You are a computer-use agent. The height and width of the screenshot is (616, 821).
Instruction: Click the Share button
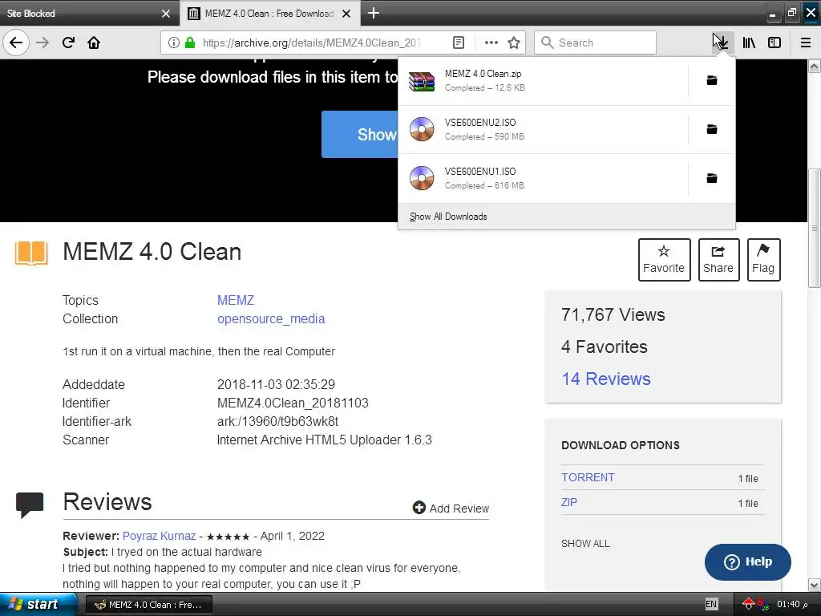718,260
